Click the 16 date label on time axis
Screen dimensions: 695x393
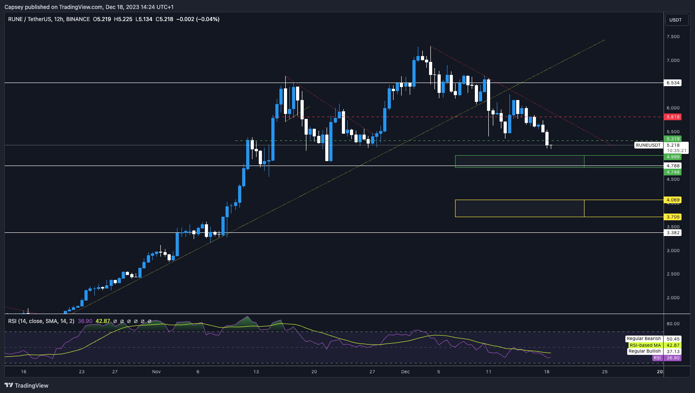[24, 372]
